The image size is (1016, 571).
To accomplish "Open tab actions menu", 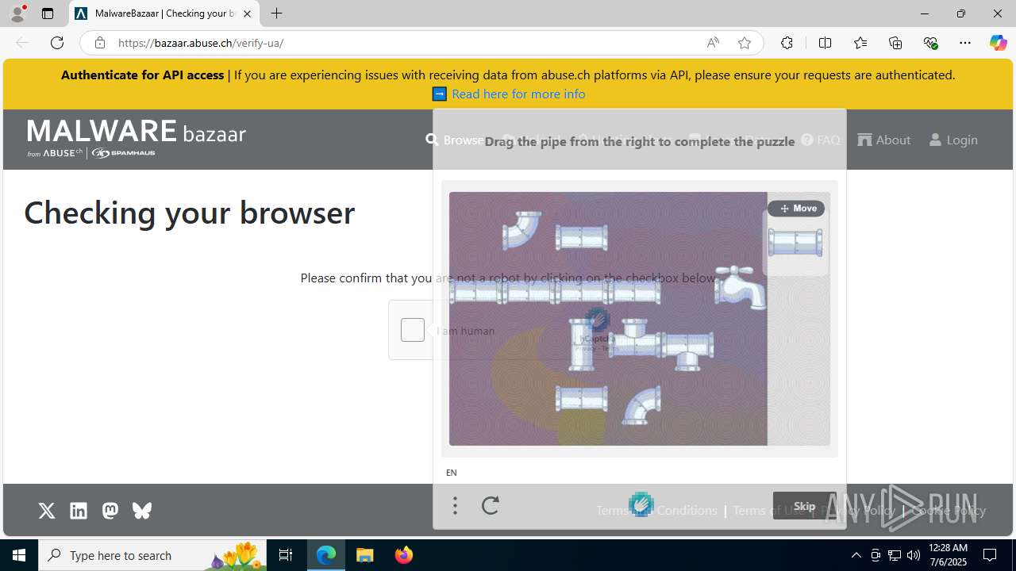I will coord(48,13).
